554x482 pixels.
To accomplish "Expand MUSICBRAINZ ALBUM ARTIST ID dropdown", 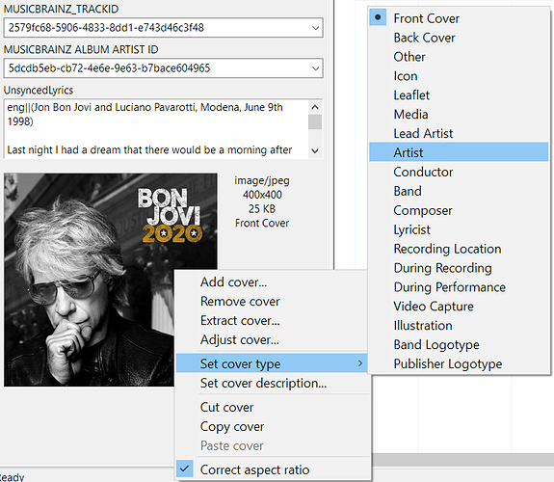I will [315, 68].
